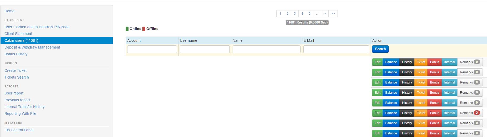Go to page 3 of results
487x137 pixels.
(295, 14)
